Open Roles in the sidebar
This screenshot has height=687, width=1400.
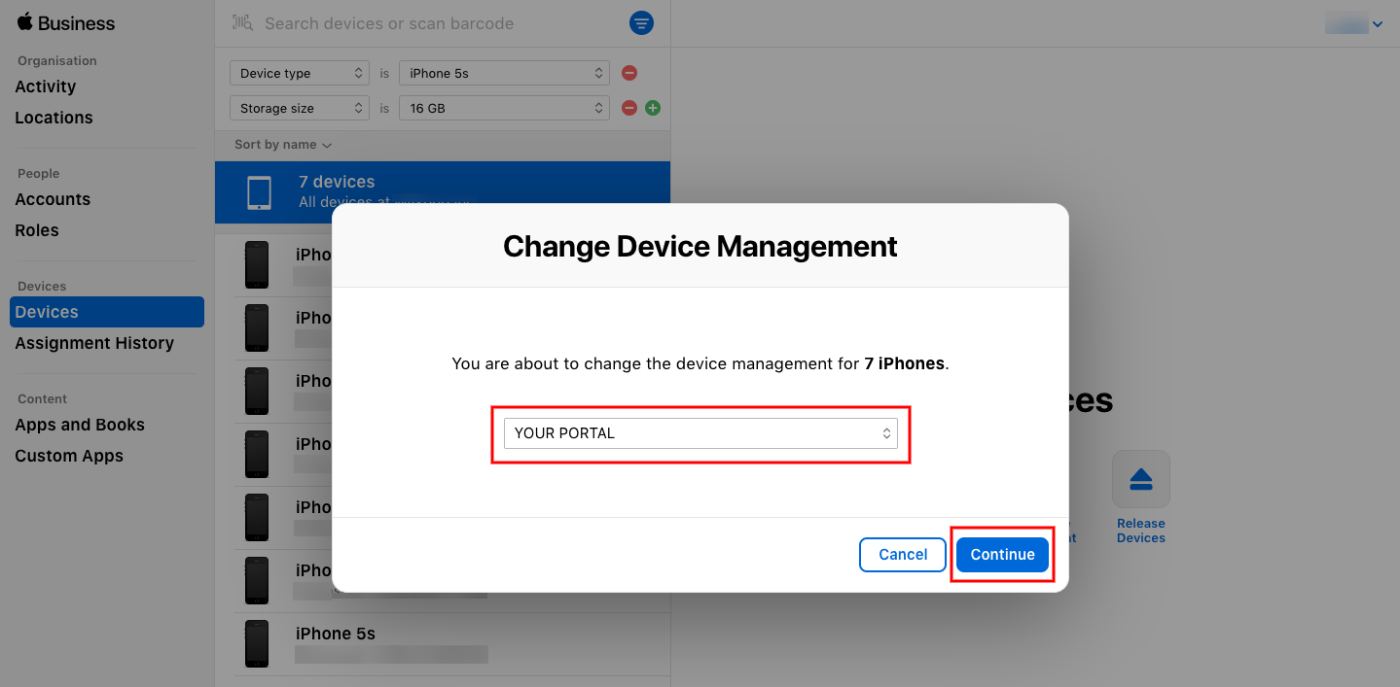coord(37,230)
